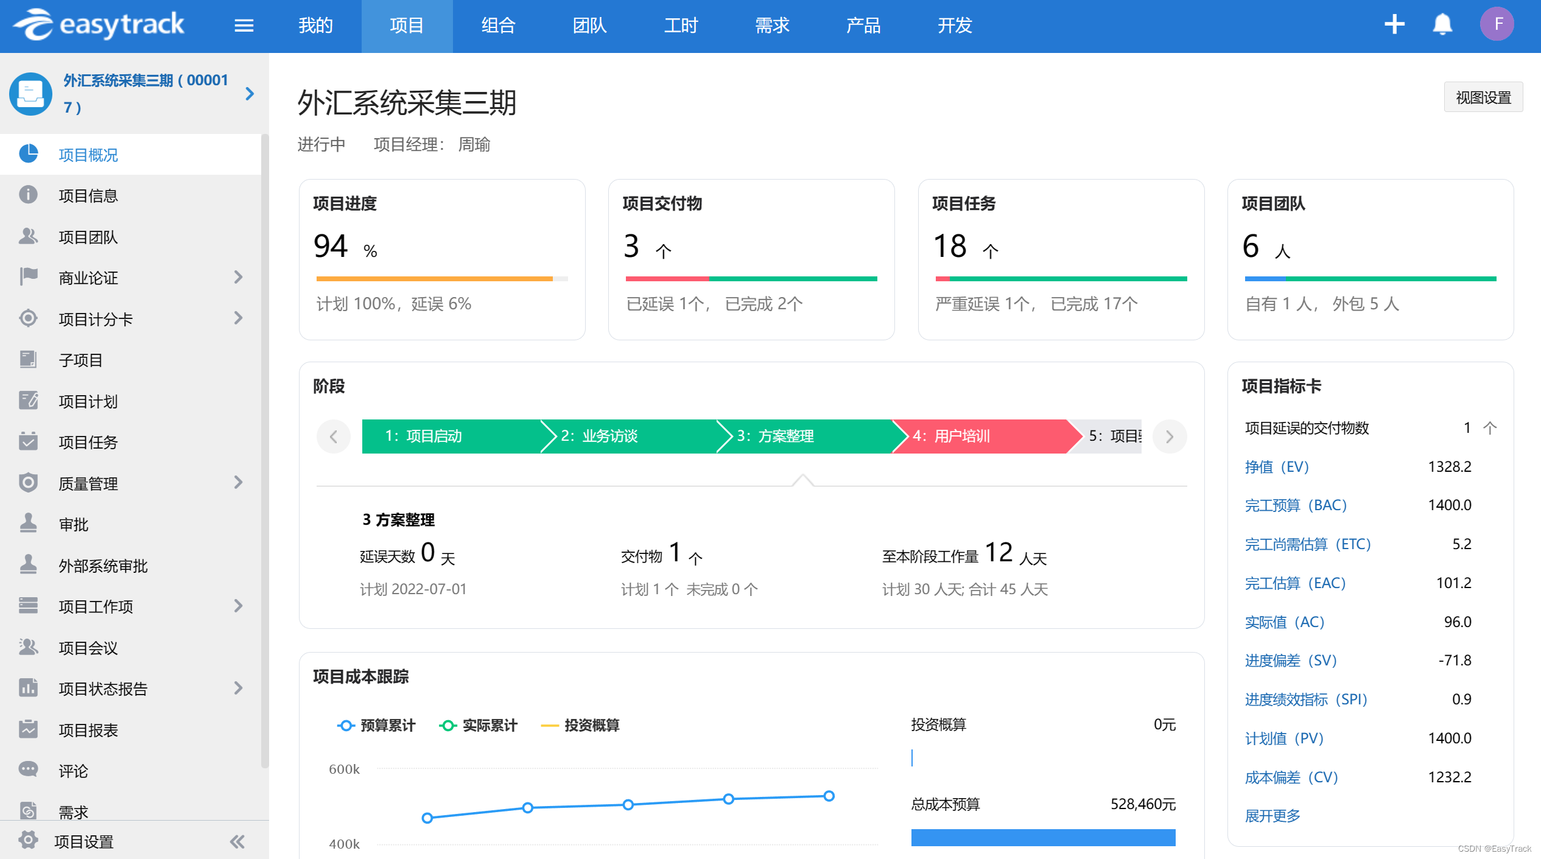Click the hamburger menu icon
The height and width of the screenshot is (859, 1541).
point(244,26)
